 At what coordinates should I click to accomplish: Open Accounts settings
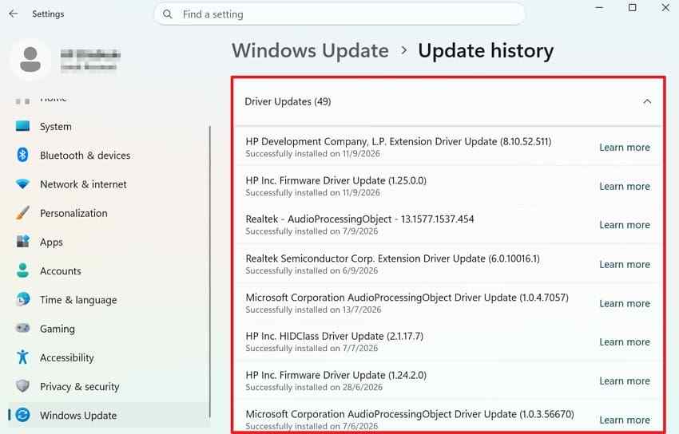109,271
